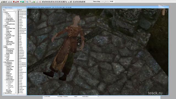Sort by the Editor ID column header
The width and height of the screenshot is (176, 99).
22,10
